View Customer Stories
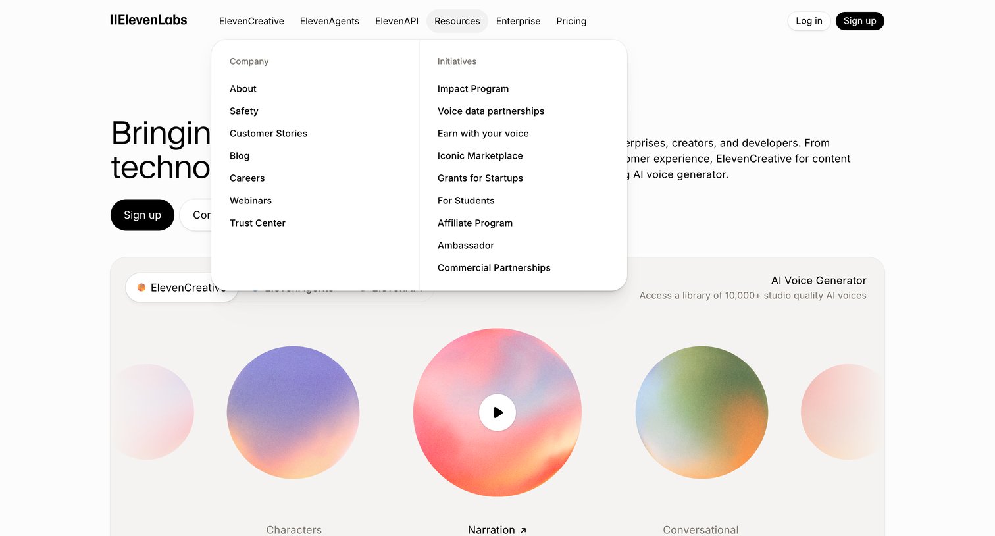Screen dimensions: 995x536 pos(268,133)
